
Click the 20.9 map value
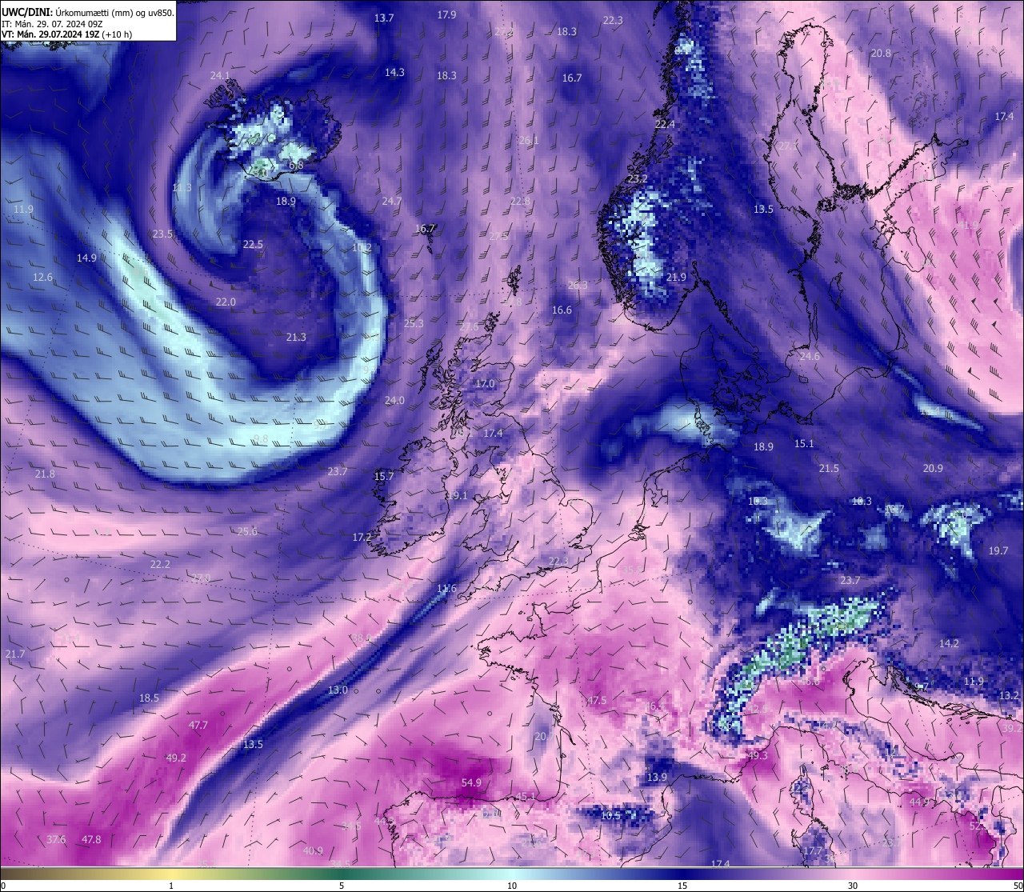pos(933,468)
